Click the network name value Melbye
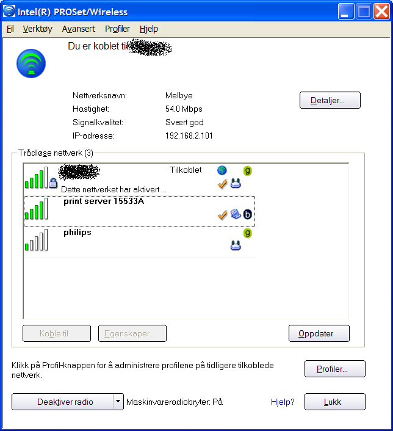Viewport: 393px width, 431px height. [179, 96]
